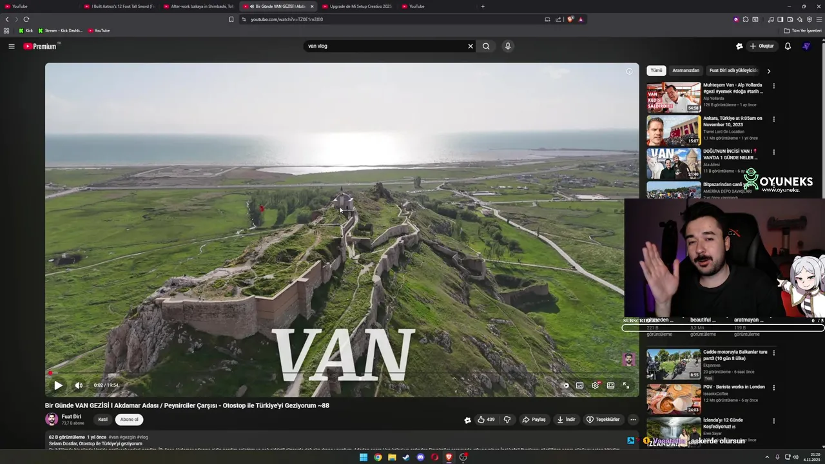Image resolution: width=825 pixels, height=464 pixels.
Task: Subscribe with the Abone ol button
Action: (x=129, y=420)
